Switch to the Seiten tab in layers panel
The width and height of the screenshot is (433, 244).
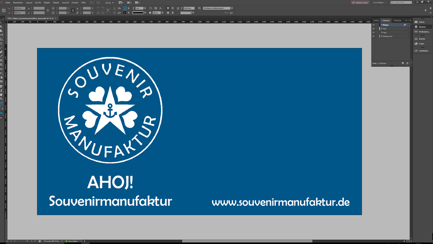point(376,20)
